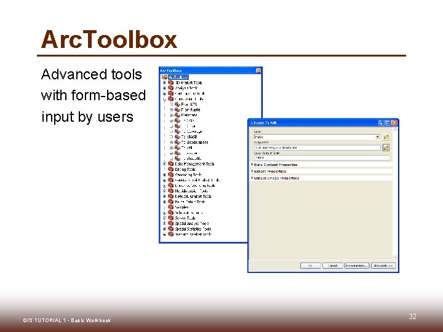Click the Cancel button in Layer To KML

point(332,266)
